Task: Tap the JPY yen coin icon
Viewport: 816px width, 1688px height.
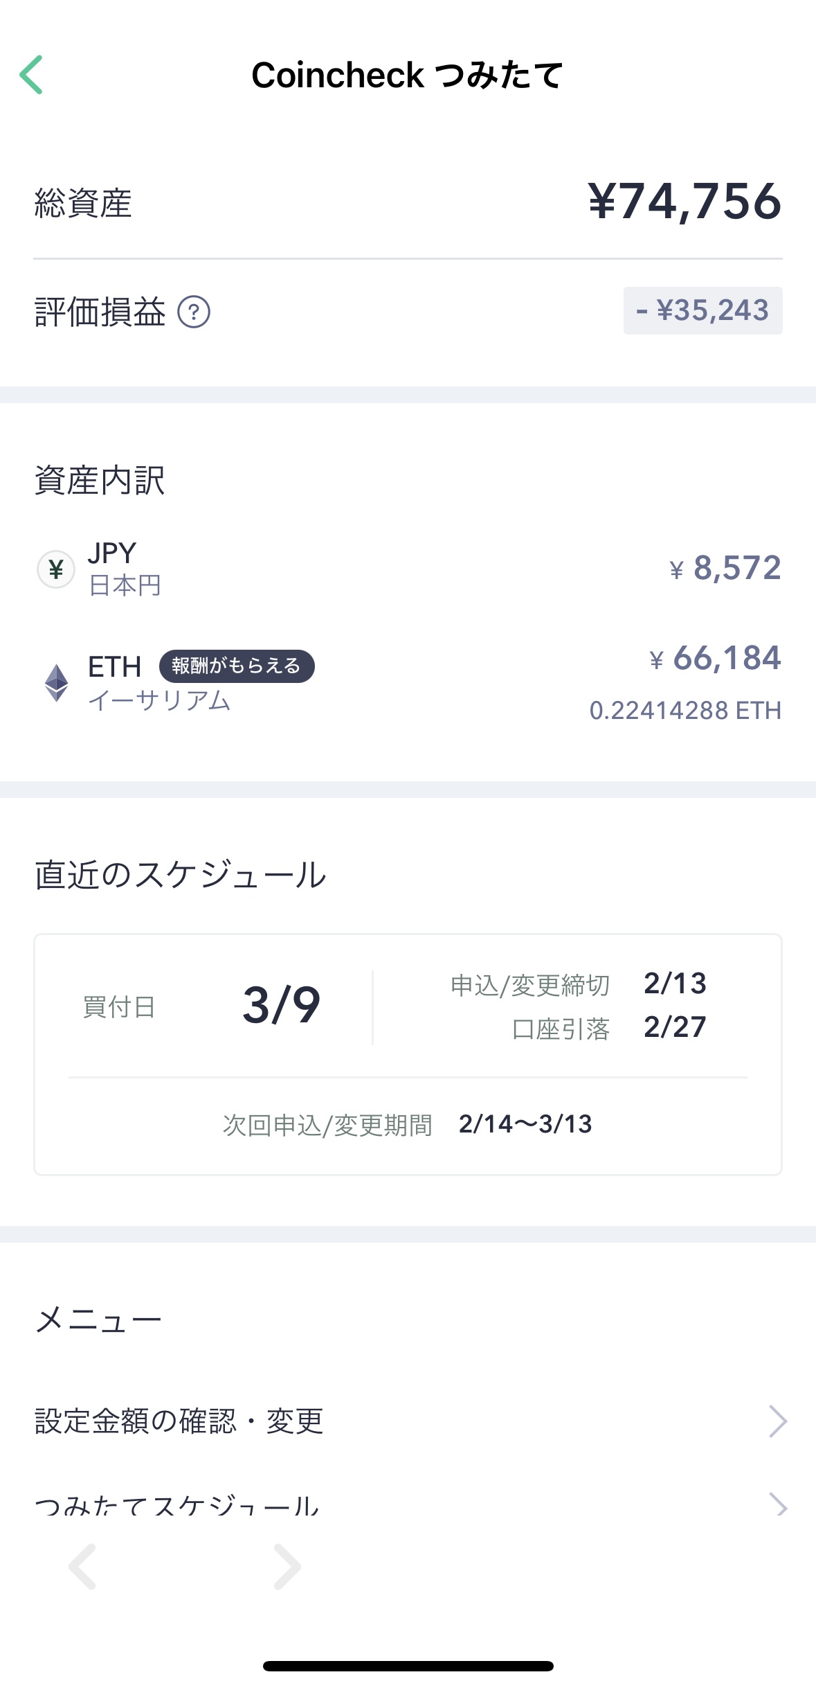Action: tap(55, 569)
